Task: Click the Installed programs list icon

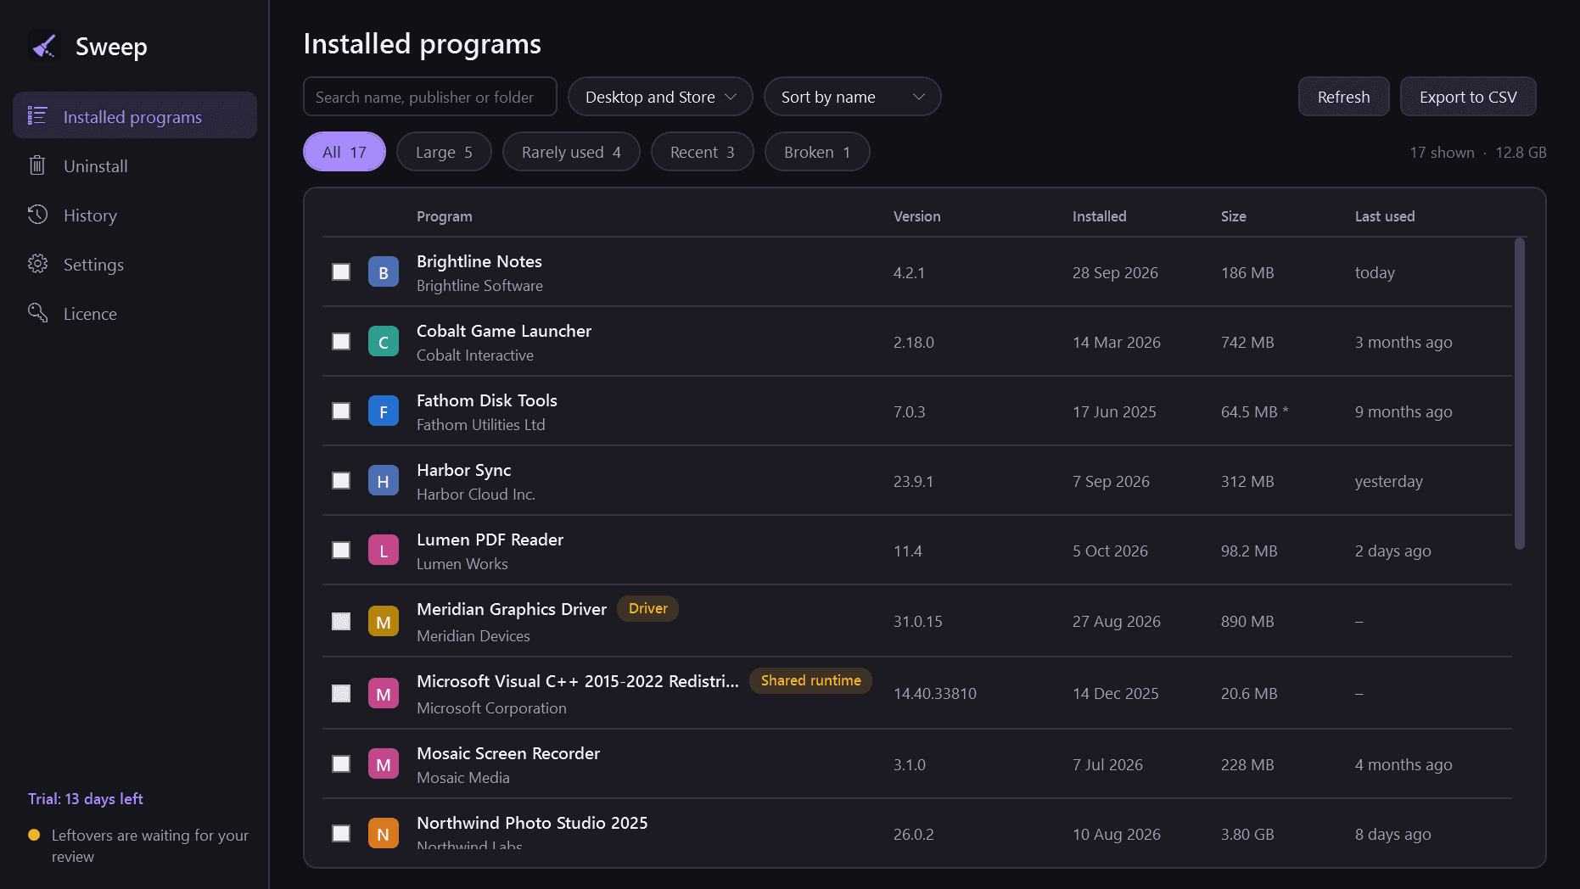Action: (x=37, y=116)
